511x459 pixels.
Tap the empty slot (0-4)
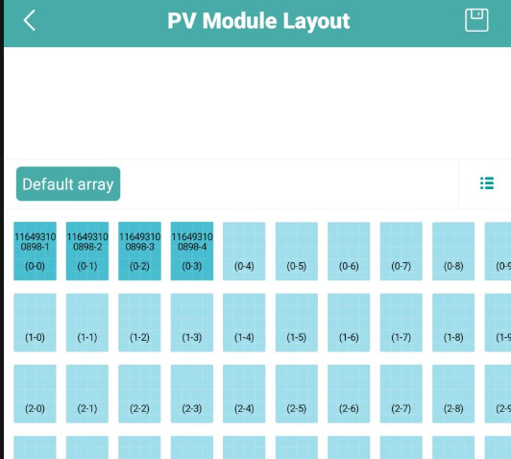pos(244,251)
